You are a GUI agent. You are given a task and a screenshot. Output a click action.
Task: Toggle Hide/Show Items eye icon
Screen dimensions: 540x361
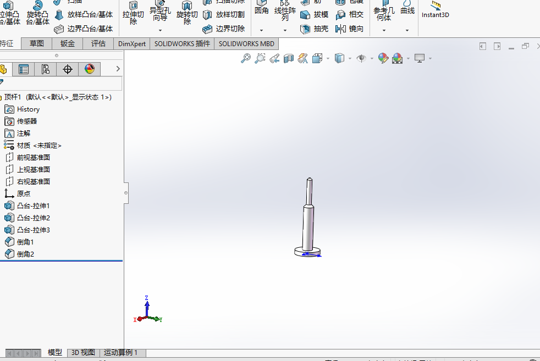click(x=361, y=58)
